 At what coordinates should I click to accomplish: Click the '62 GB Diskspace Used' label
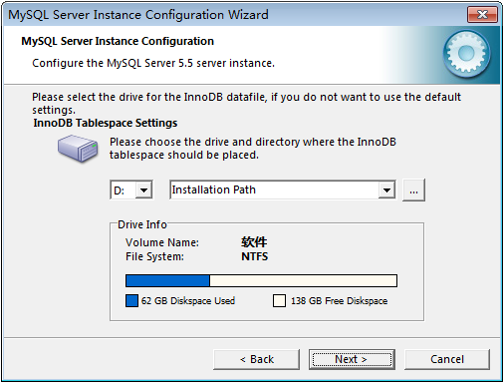(188, 301)
